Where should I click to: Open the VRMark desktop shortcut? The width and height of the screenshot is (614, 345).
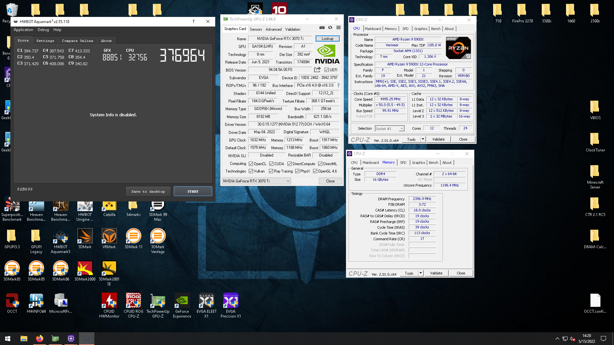pos(109,239)
